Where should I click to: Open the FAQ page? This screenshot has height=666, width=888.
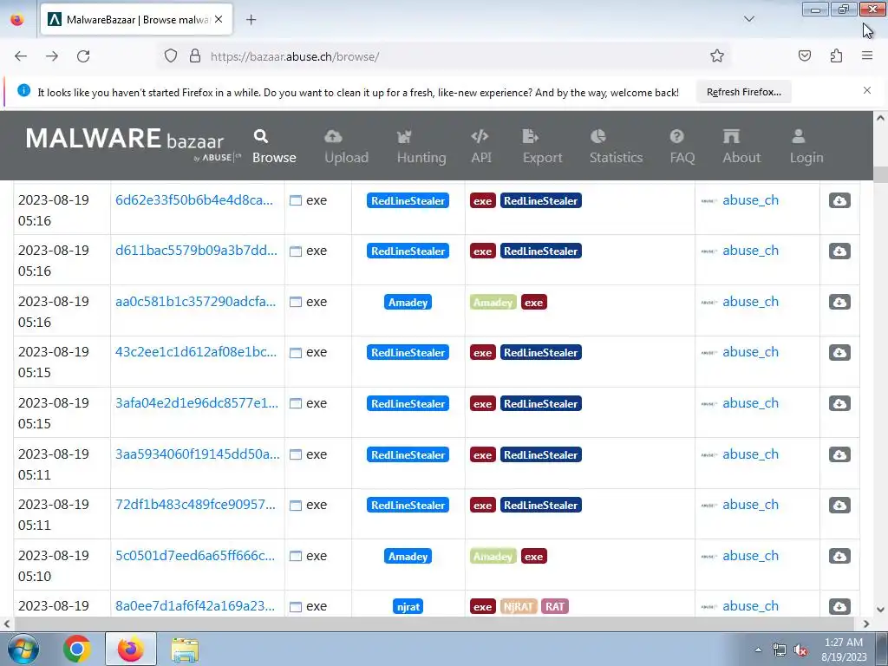pyautogui.click(x=682, y=147)
